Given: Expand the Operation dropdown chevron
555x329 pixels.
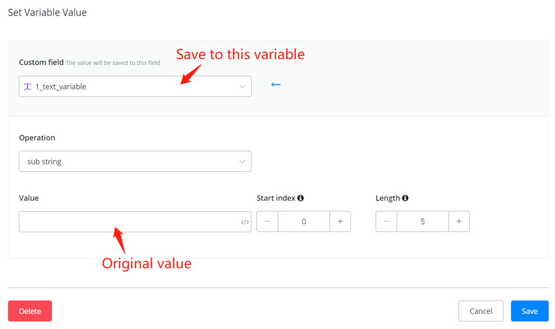Looking at the screenshot, I should tap(242, 162).
